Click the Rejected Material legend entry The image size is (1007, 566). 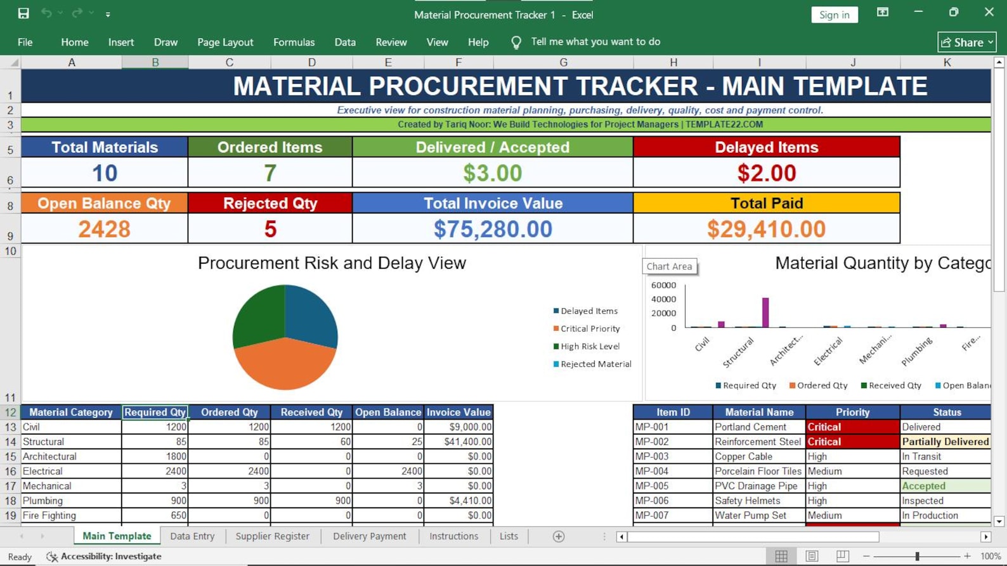point(592,364)
